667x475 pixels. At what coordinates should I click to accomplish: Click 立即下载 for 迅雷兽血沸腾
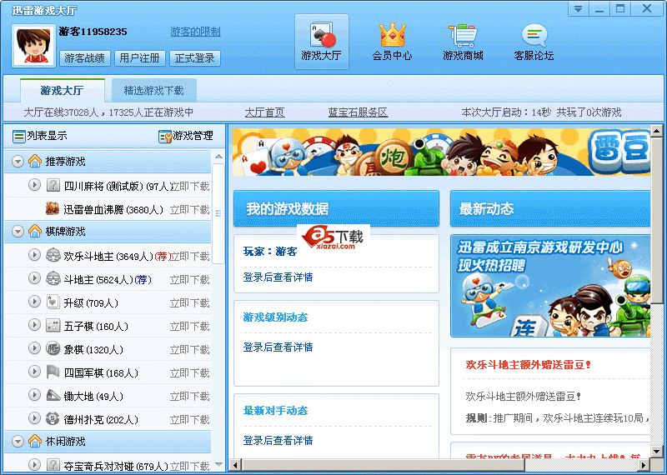190,210
